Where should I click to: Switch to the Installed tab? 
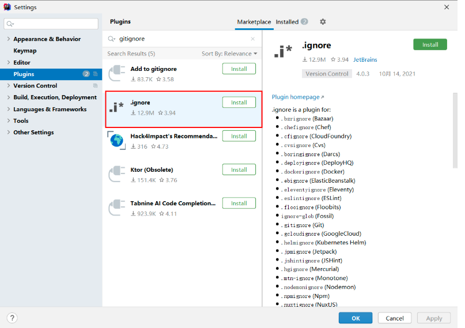click(x=287, y=22)
